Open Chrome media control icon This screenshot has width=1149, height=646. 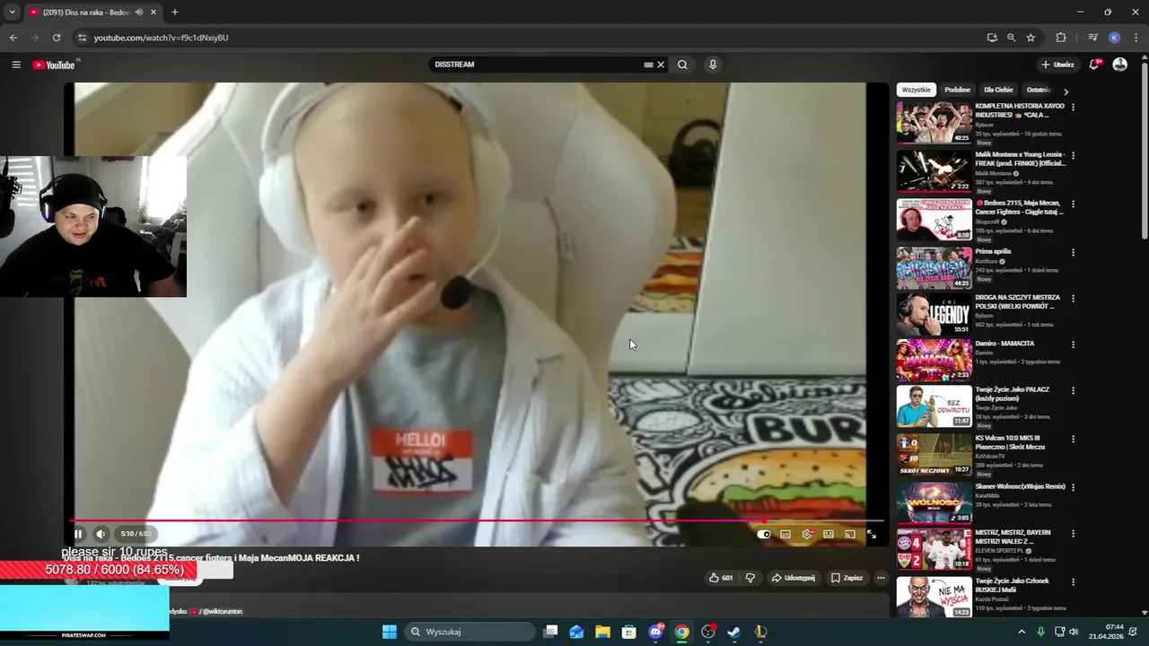(x=1092, y=38)
